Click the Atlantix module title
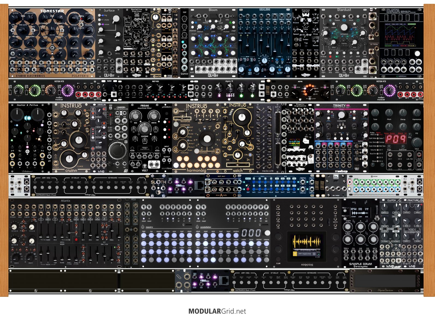The height and width of the screenshot is (317, 435). [x=65, y=201]
